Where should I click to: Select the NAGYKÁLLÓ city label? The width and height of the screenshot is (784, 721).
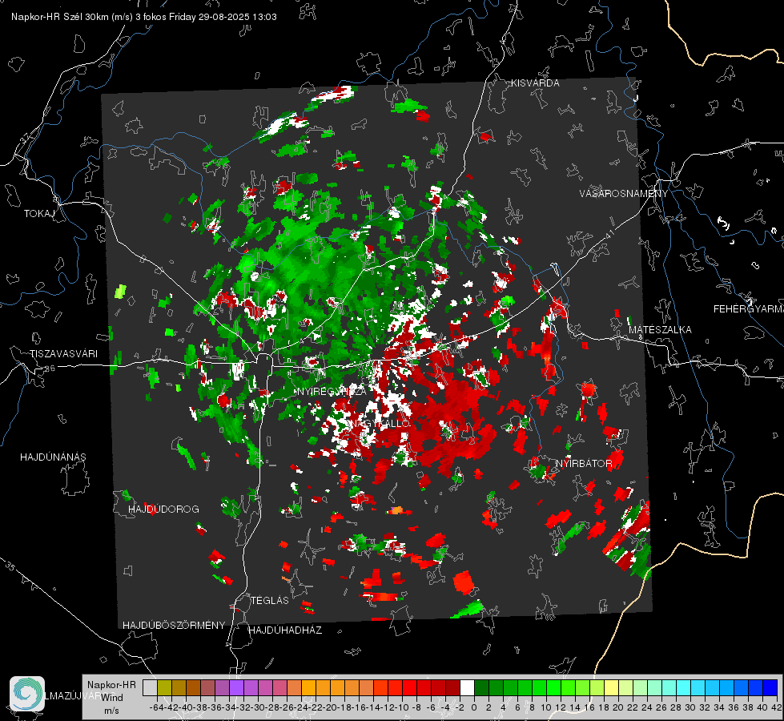(380, 423)
